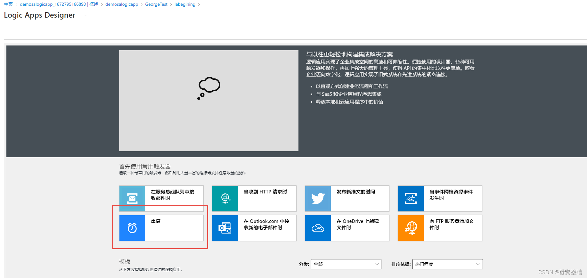
Task: Click the bullet 与 SaaS 和企业应用程序想集成
Action: [348, 94]
